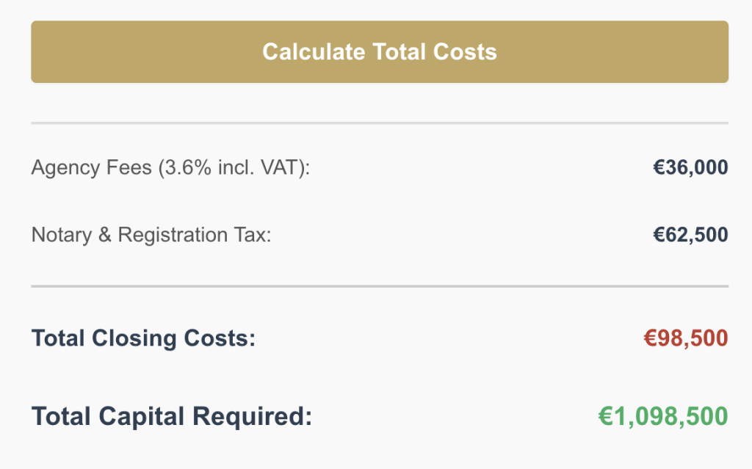Viewport: 752px width, 469px height.
Task: Click the €62,500 notary tax amount
Action: [690, 235]
